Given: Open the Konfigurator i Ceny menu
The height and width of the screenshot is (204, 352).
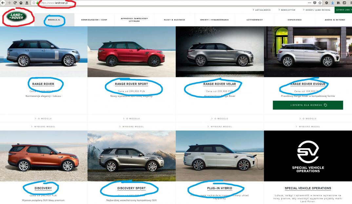Looking at the screenshot, I should pos(94,20).
